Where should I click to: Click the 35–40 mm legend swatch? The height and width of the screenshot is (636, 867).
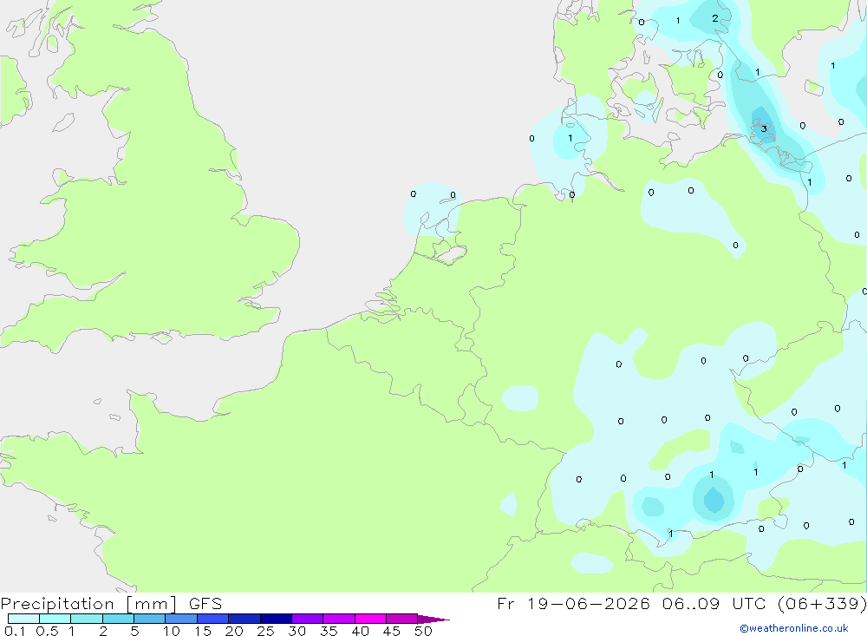tap(339, 619)
